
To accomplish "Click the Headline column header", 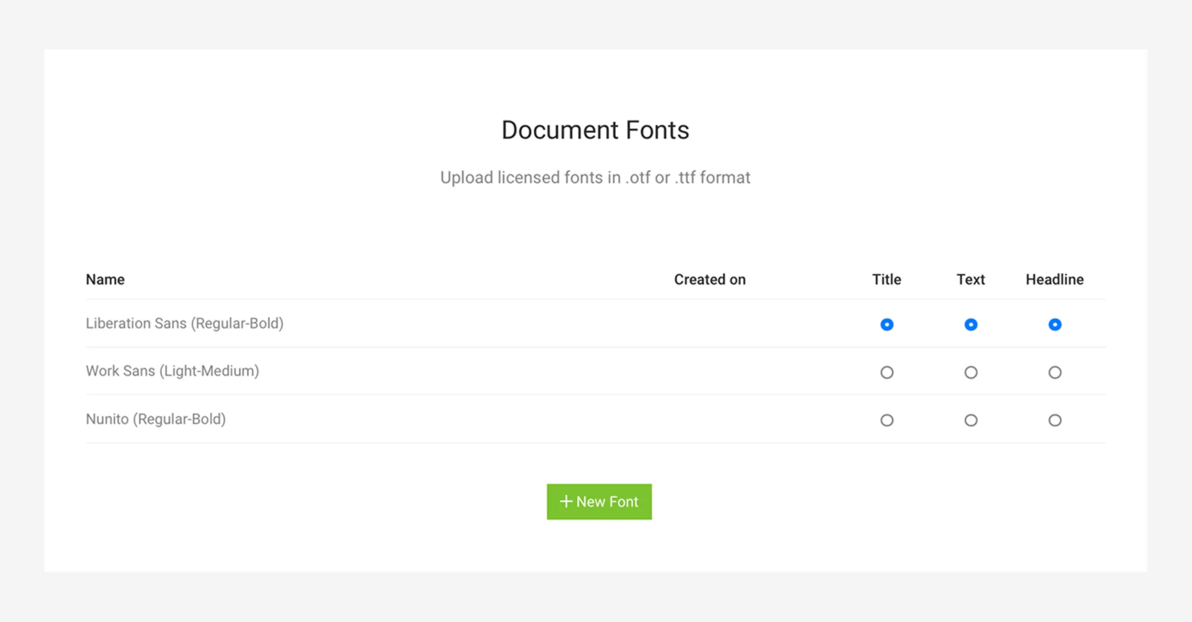I will (1055, 279).
